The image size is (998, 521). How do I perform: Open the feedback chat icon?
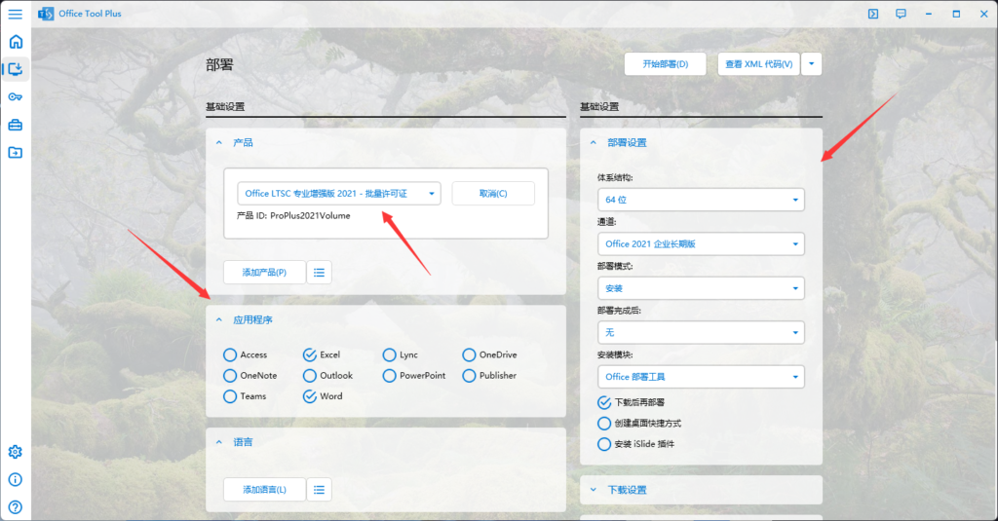tap(901, 14)
